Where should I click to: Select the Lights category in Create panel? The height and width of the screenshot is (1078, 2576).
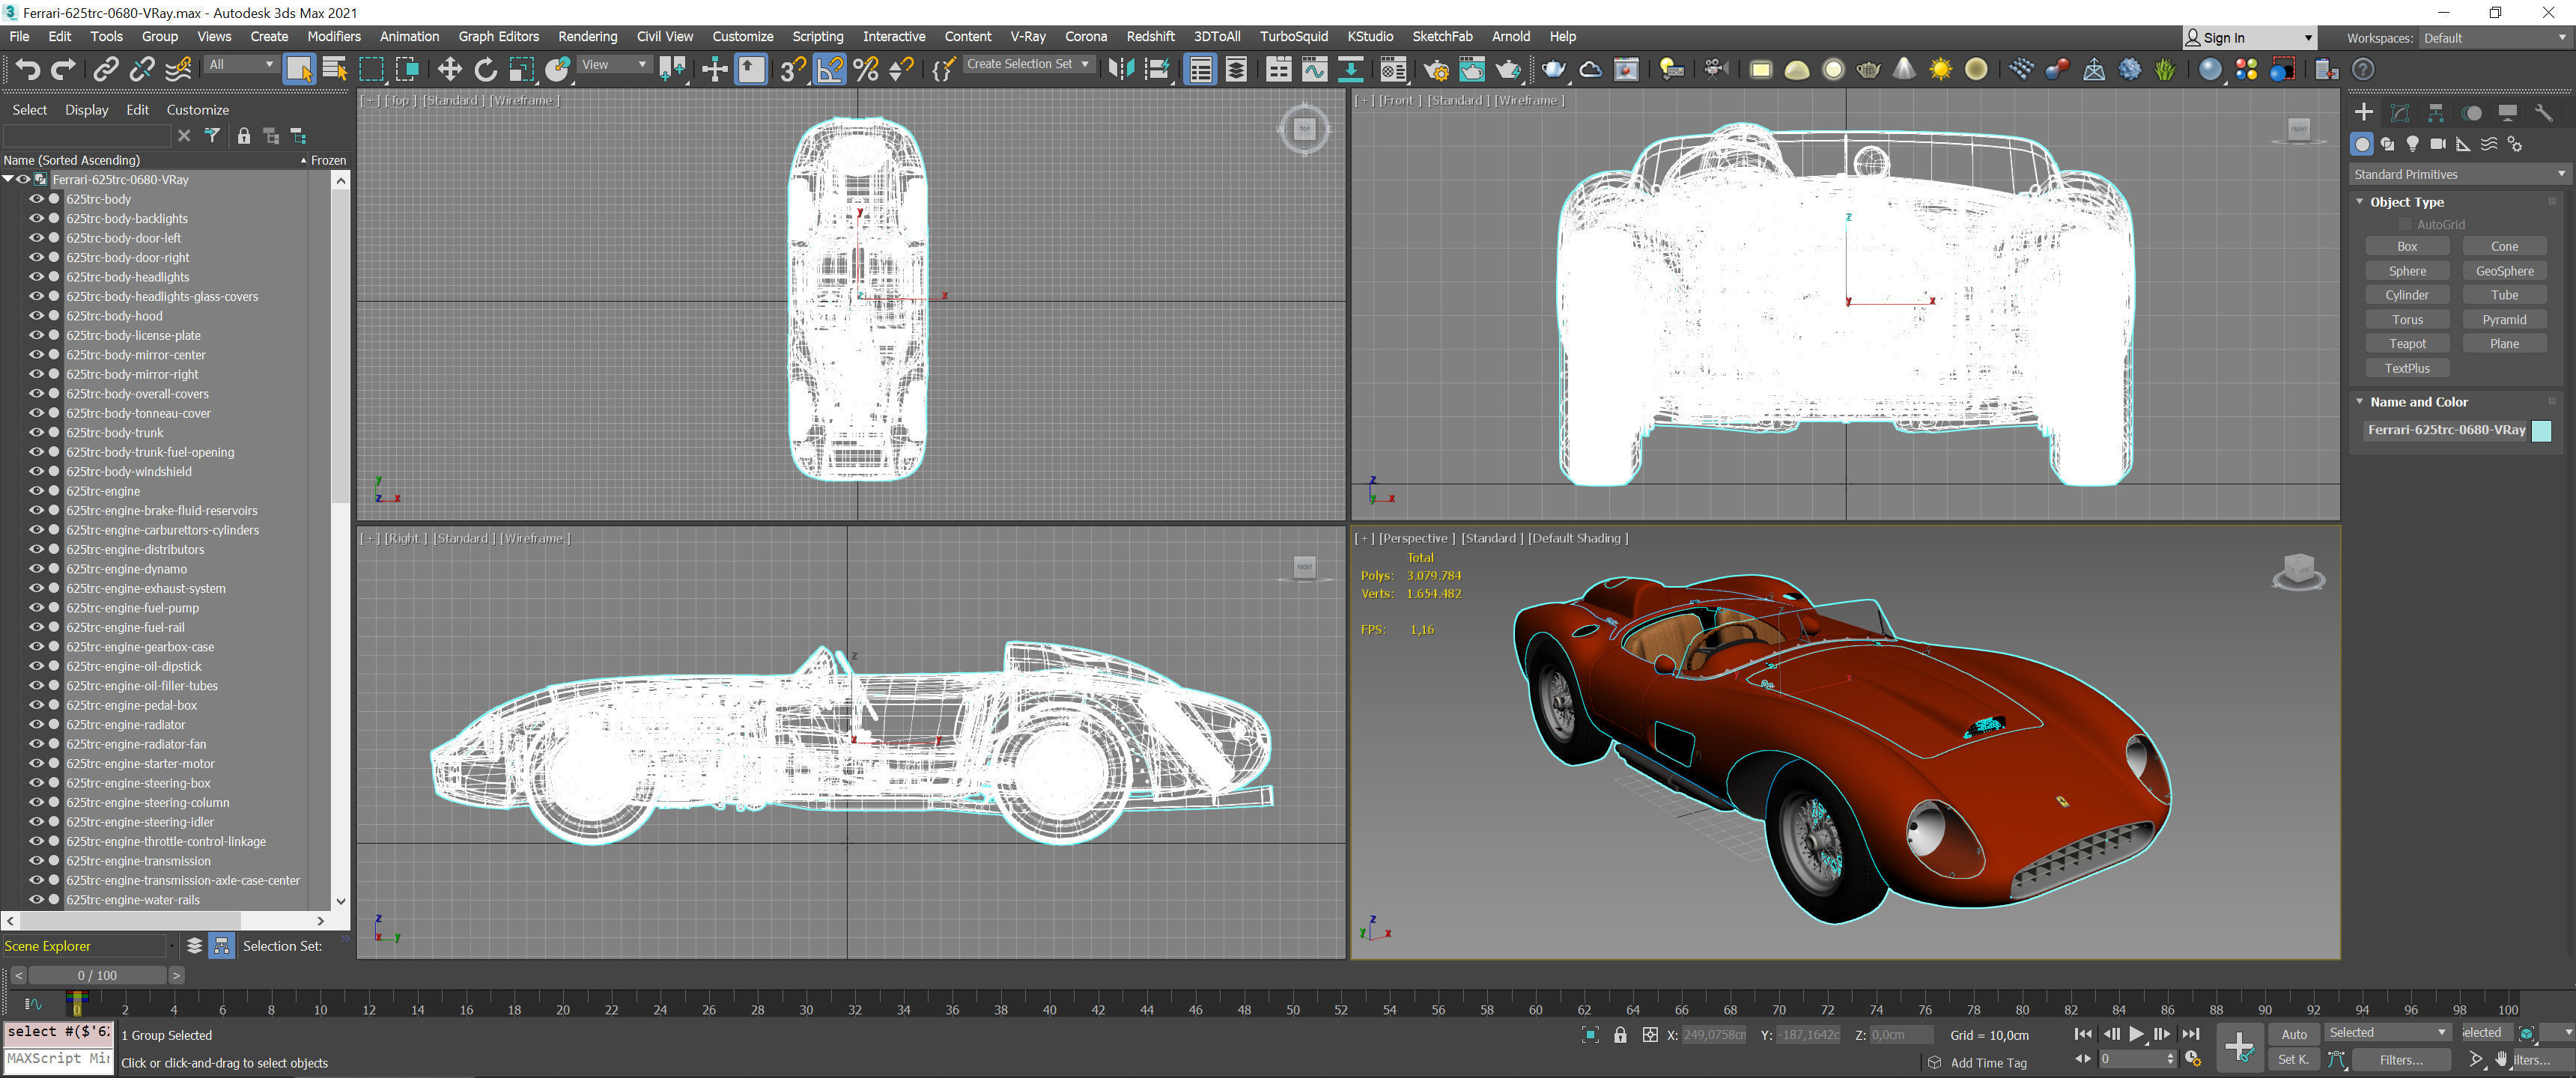(2412, 144)
